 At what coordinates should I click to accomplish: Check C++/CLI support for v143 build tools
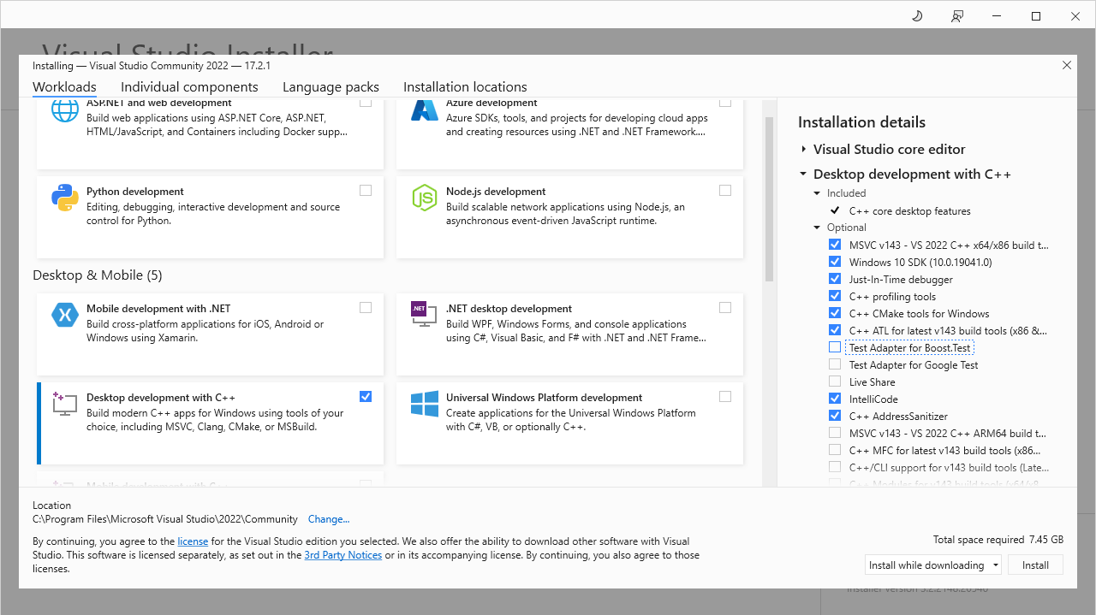835,467
